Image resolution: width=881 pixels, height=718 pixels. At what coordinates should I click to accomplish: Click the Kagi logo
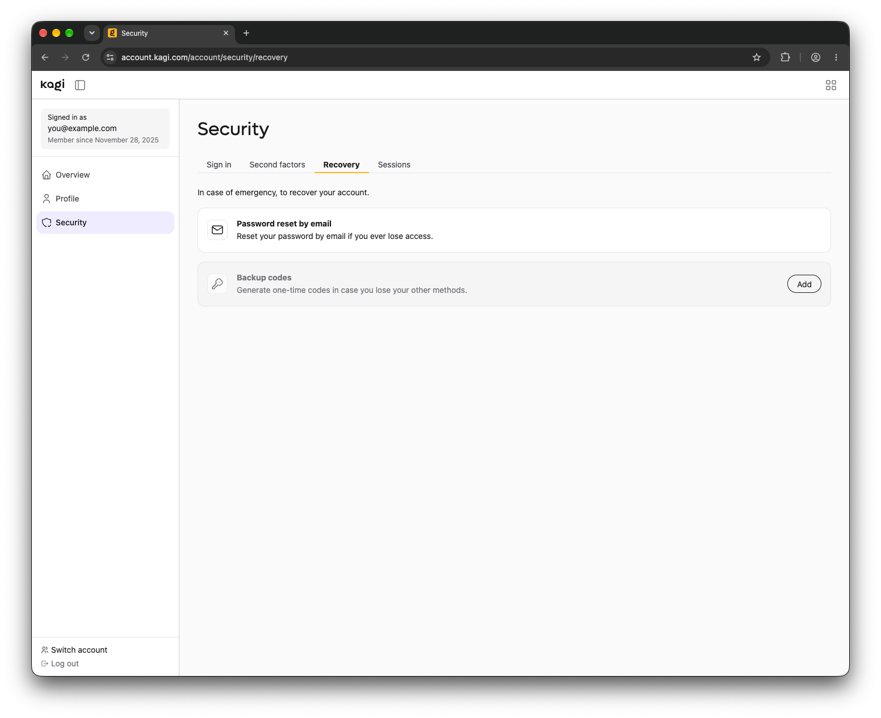52,85
